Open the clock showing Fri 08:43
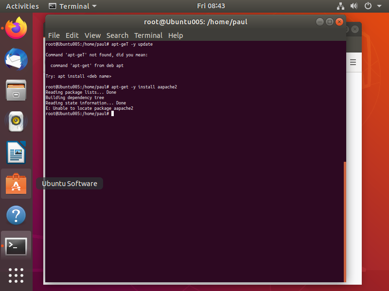389x291 pixels. point(211,6)
